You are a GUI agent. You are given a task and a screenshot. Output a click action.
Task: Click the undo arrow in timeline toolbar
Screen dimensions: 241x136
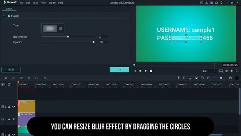(x=6, y=78)
